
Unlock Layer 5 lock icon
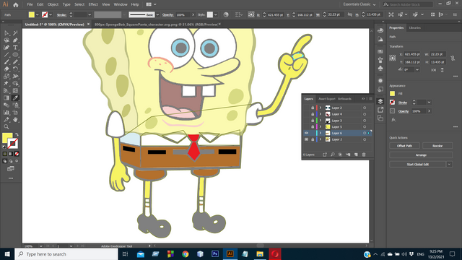(x=313, y=127)
